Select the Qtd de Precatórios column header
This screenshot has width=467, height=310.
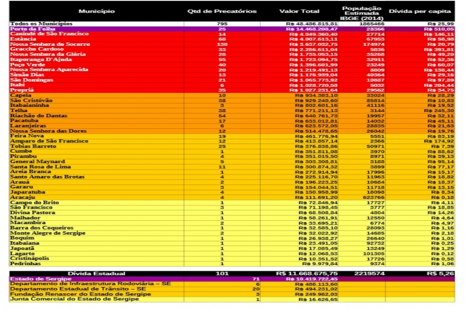pos(222,11)
